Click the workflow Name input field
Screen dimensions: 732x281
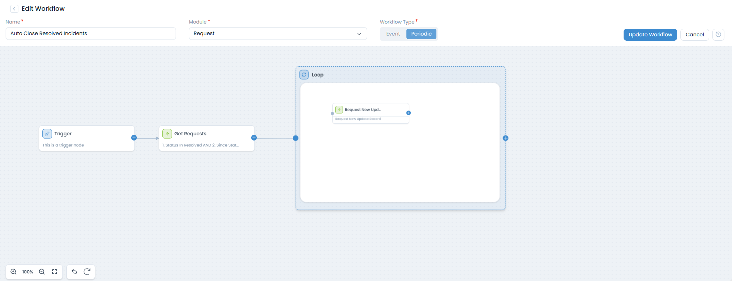(x=91, y=34)
